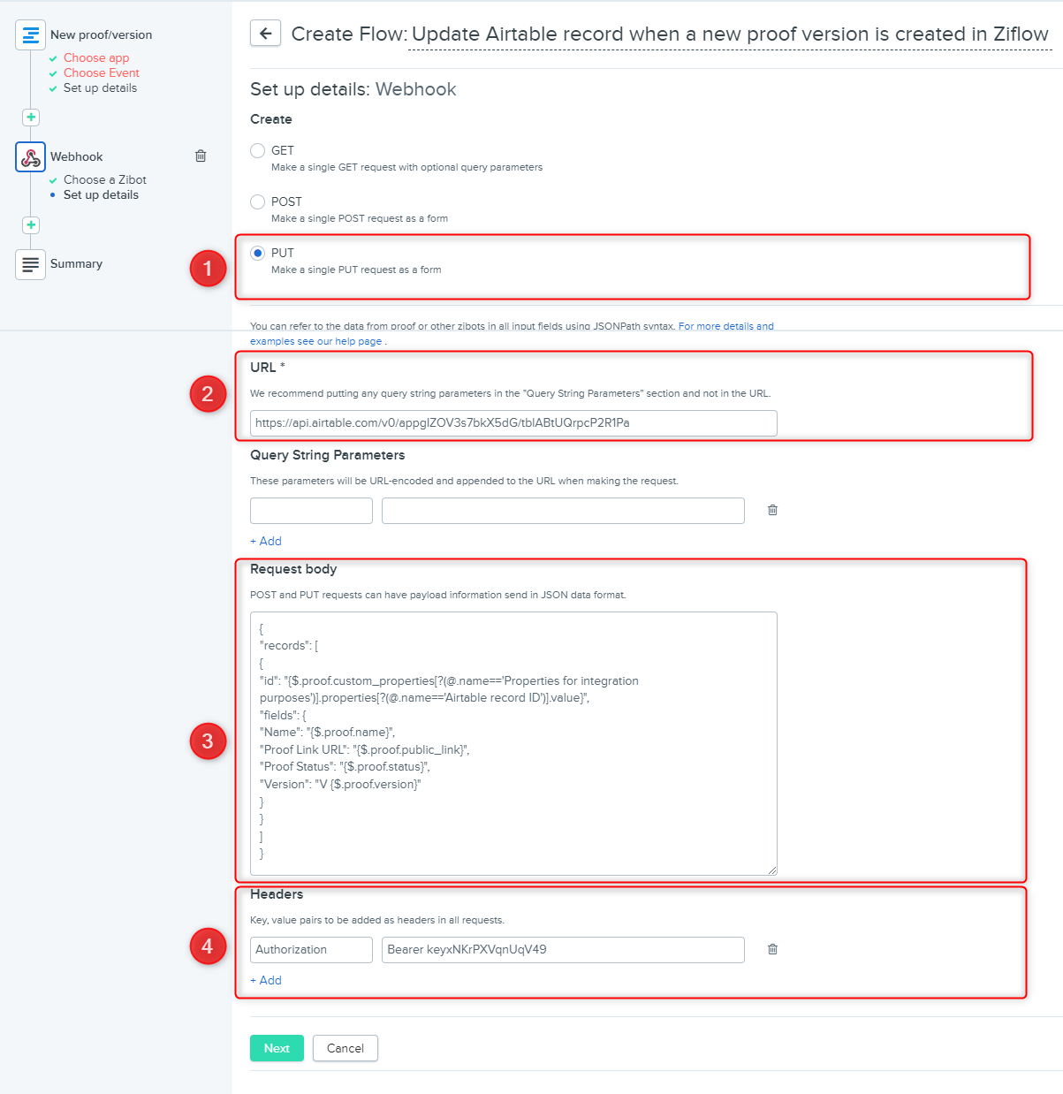Add a step after Webhook

click(x=31, y=224)
